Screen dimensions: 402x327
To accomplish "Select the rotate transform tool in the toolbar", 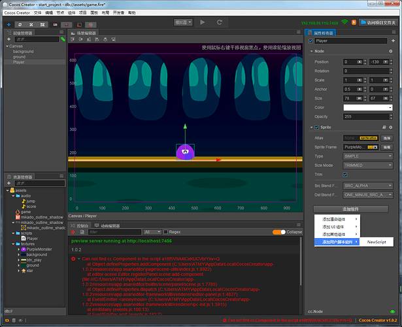I will coord(20,25).
